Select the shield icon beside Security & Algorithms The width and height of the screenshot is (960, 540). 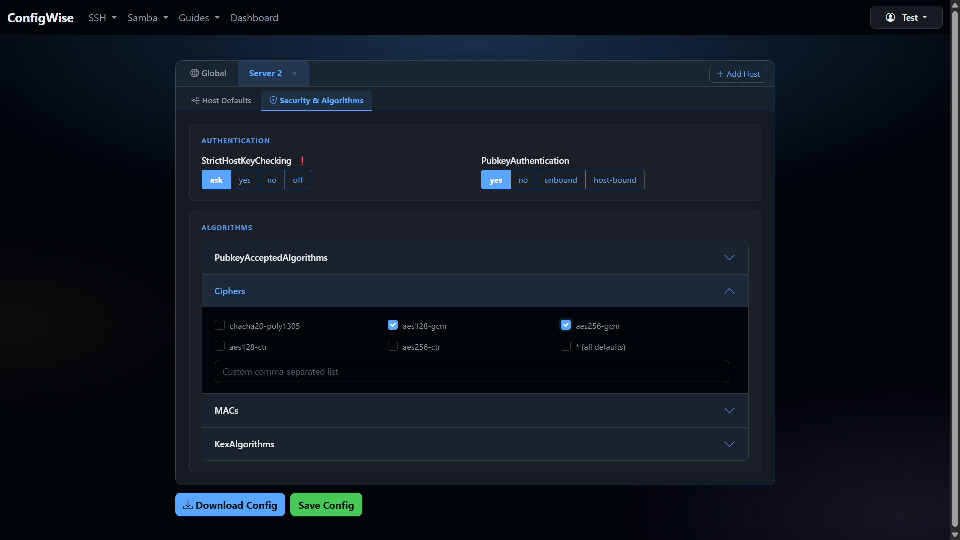point(273,100)
